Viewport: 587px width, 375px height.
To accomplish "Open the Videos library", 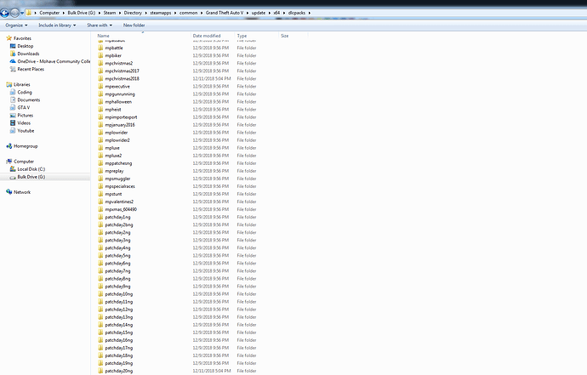I will 24,123.
